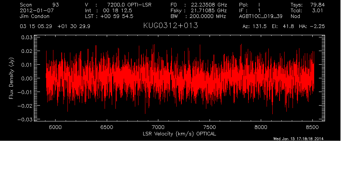Click the Tsys value 79.84
This screenshot has width=347, height=176.
317,5
